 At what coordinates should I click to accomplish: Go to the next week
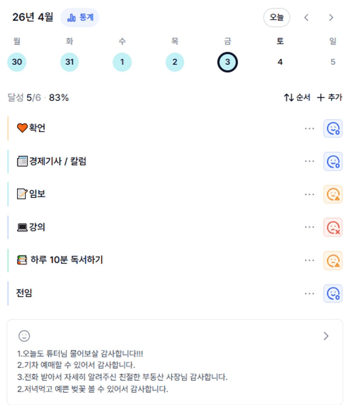click(331, 18)
